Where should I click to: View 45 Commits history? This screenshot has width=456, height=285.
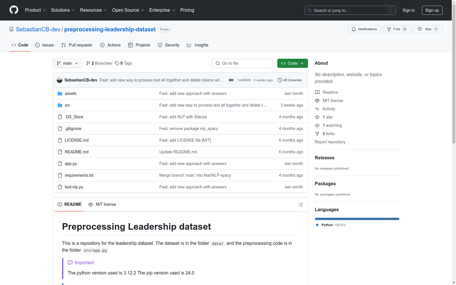click(x=290, y=80)
